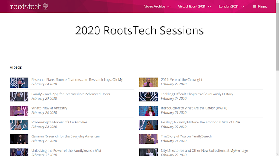
Task: Click the 2020 RootsTech Sessions heading
Action: [x=139, y=30]
